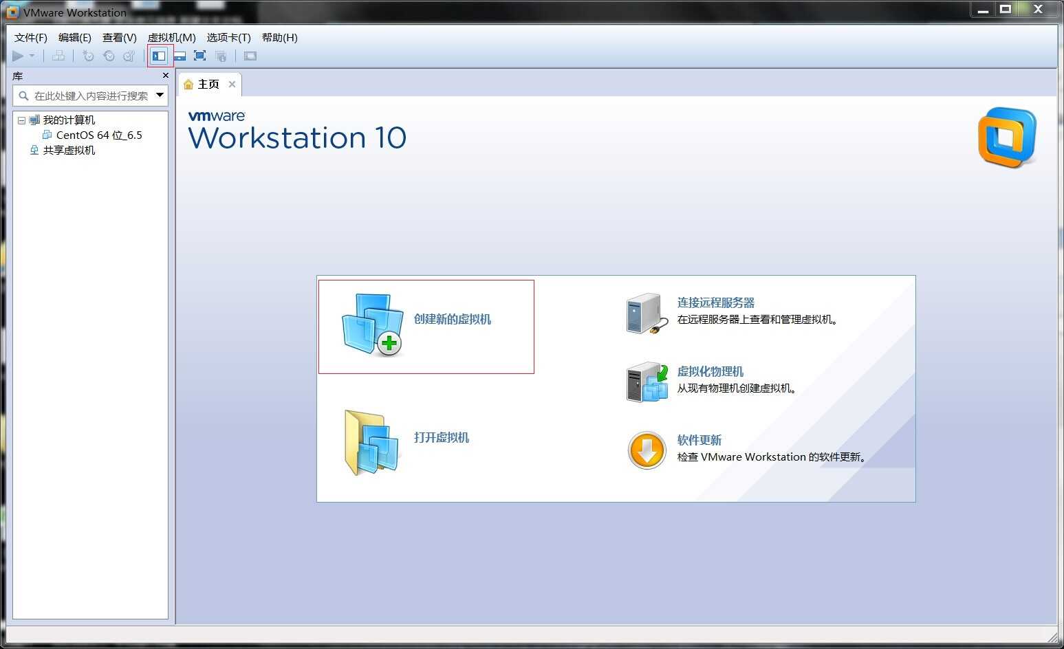The height and width of the screenshot is (649, 1064).
Task: Click the search magnifier icon in library
Action: coord(23,96)
